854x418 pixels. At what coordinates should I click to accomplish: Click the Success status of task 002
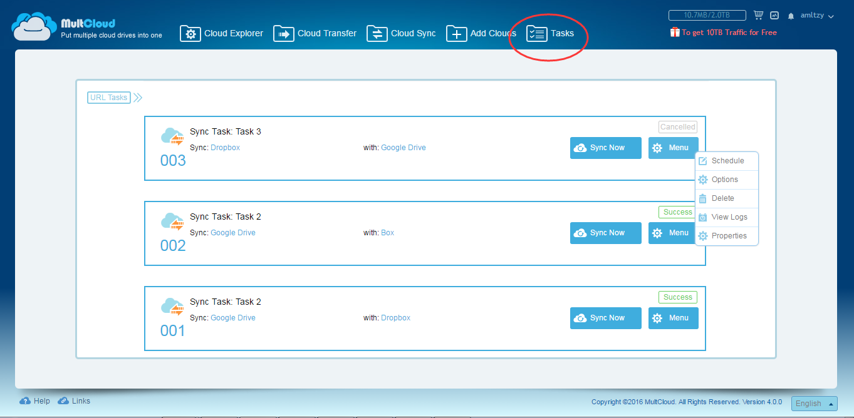[678, 212]
